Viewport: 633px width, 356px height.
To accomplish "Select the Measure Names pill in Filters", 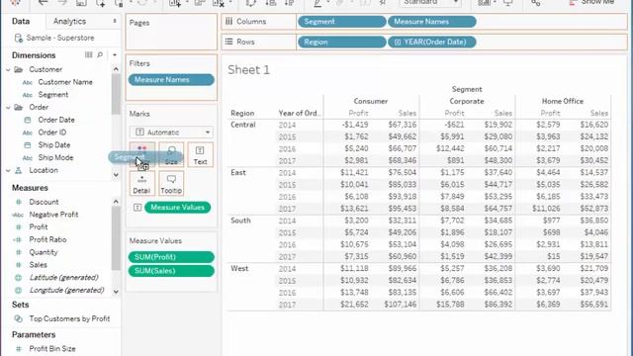I will 171,80.
